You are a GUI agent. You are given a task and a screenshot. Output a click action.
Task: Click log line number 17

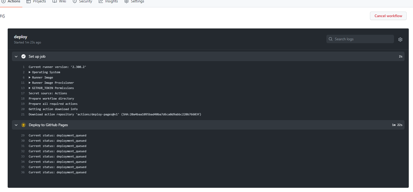click(23, 93)
